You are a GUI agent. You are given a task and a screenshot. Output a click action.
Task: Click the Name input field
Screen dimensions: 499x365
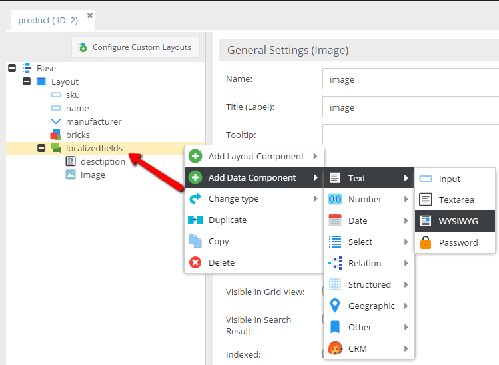click(410, 80)
